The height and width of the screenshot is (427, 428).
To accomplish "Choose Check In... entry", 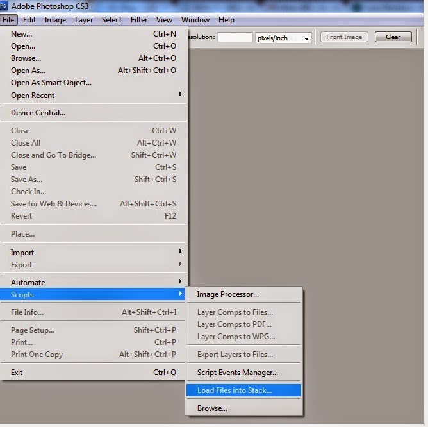I will (94, 192).
